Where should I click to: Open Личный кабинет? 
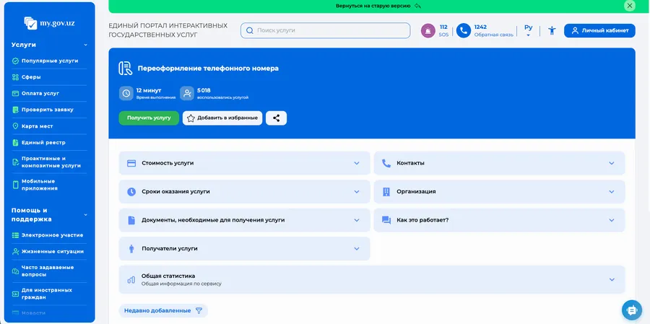[599, 30]
